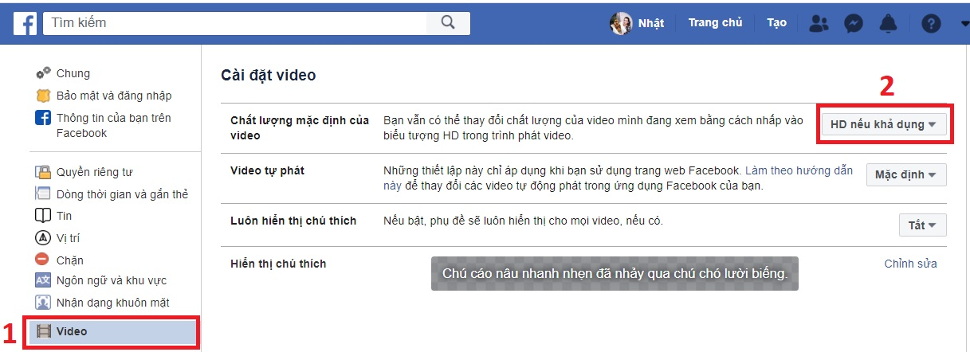The height and width of the screenshot is (352, 970).
Task: Click the Nhận dạng khuôn mặt icon
Action: 43,303
